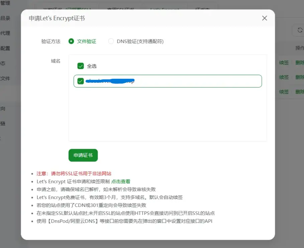Click the 域名 label
Viewport: 304px width, 248px height.
tap(56, 61)
